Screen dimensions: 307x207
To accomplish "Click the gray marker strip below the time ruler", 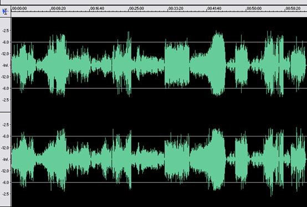I will 159,14.
